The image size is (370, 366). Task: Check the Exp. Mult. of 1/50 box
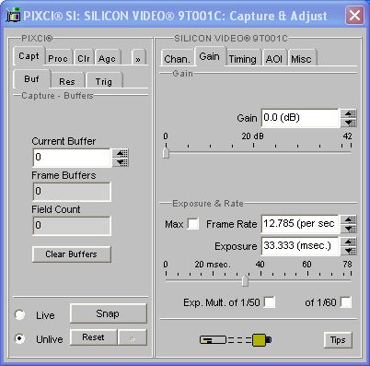tap(270, 302)
